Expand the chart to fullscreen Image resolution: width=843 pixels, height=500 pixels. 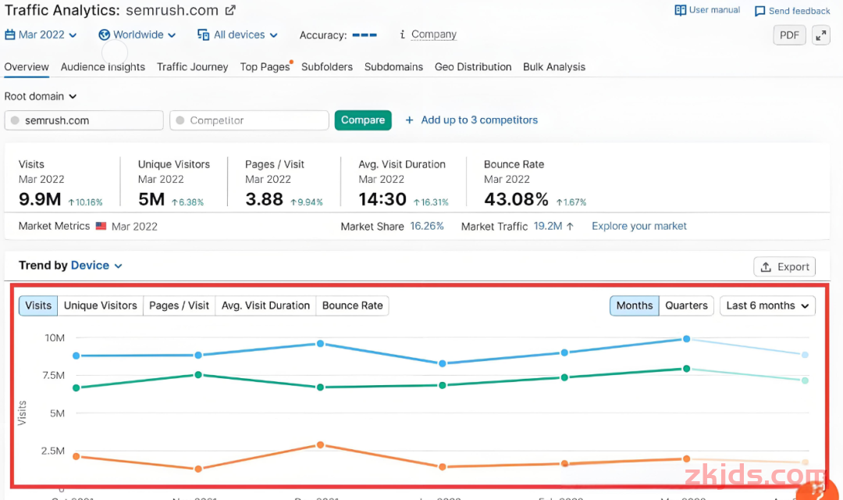click(821, 35)
